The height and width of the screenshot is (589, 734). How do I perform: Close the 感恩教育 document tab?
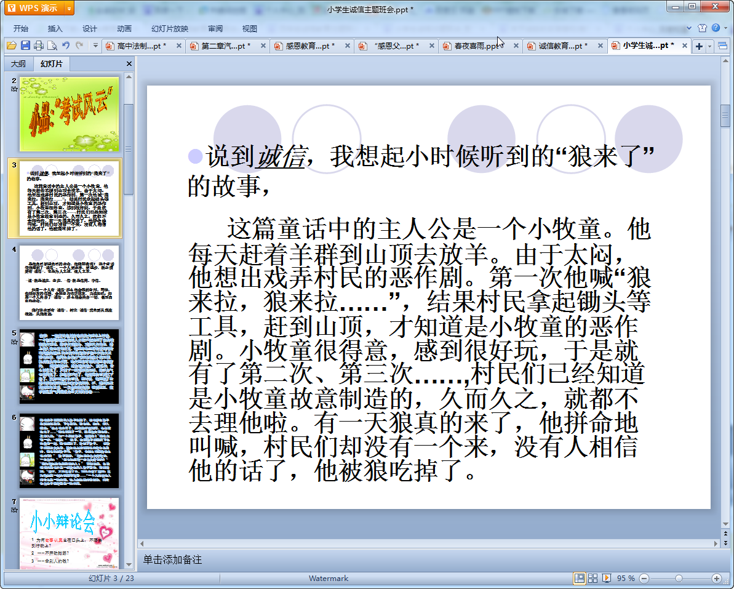point(348,46)
